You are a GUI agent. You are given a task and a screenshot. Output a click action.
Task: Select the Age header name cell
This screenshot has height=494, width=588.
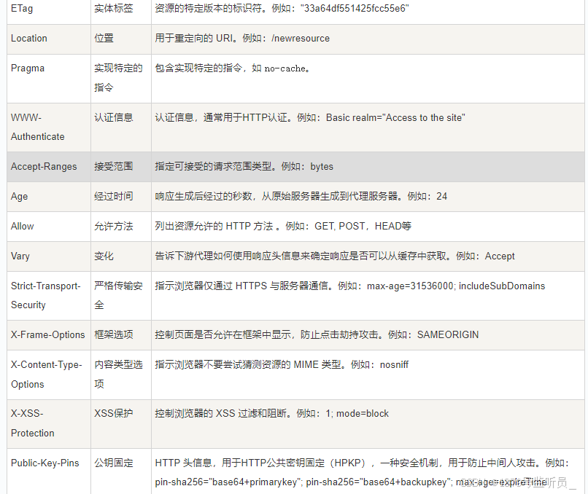(49, 197)
